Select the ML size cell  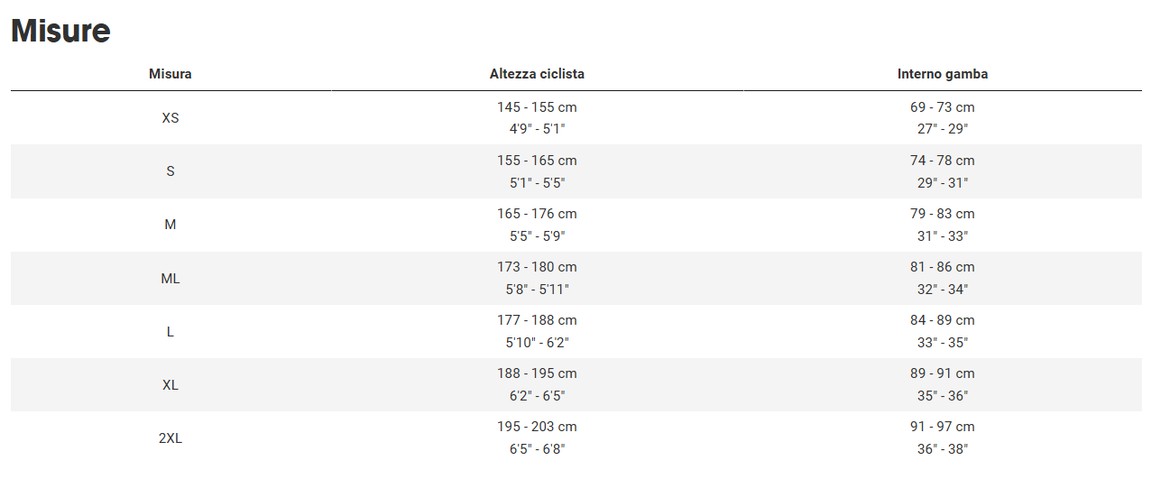170,279
